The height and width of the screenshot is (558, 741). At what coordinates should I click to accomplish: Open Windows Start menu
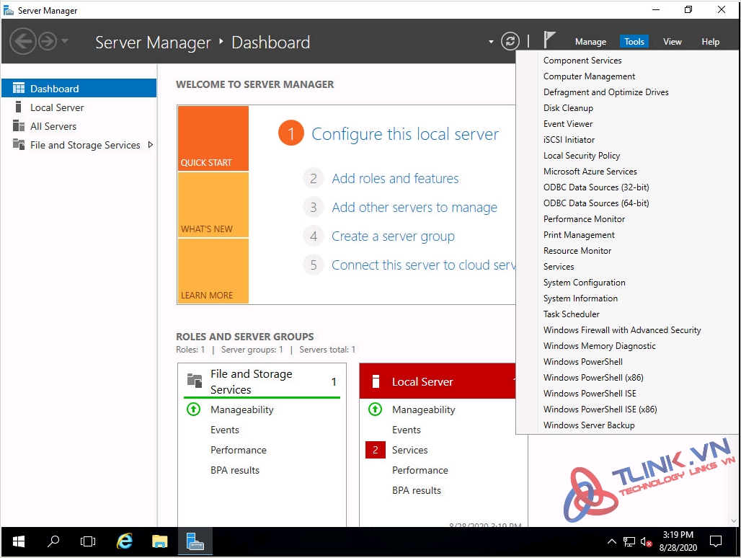click(18, 541)
